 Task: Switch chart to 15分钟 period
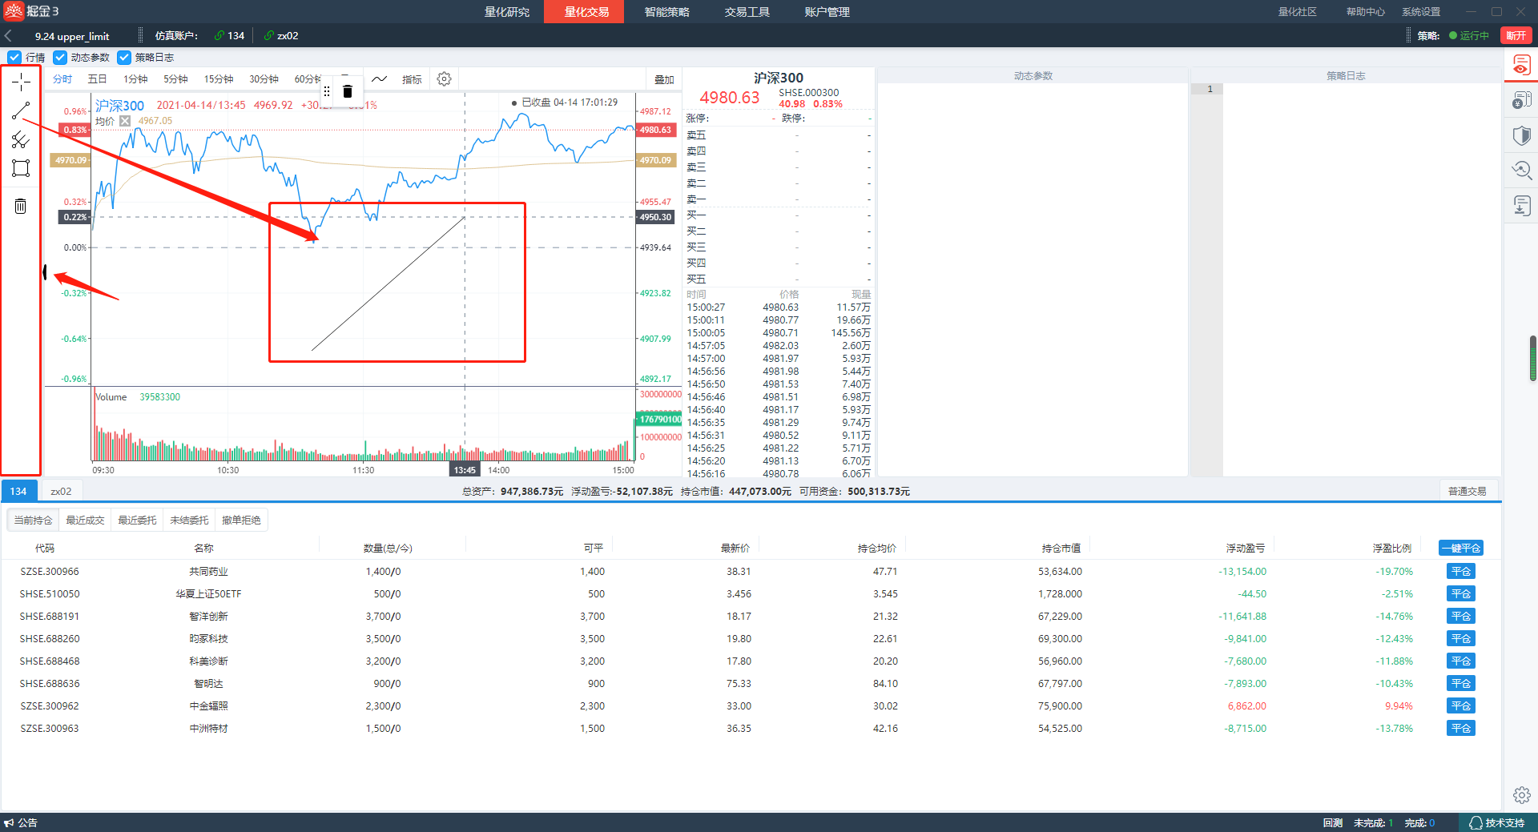pos(219,79)
